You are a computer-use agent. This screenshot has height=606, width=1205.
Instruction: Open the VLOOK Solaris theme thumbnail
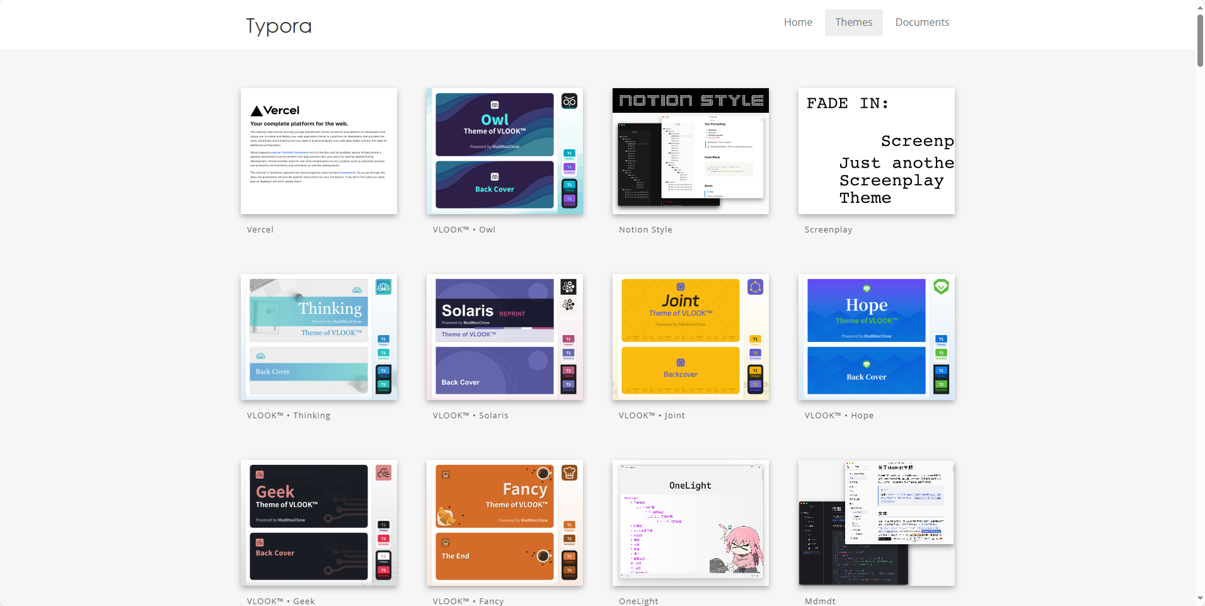(x=505, y=337)
